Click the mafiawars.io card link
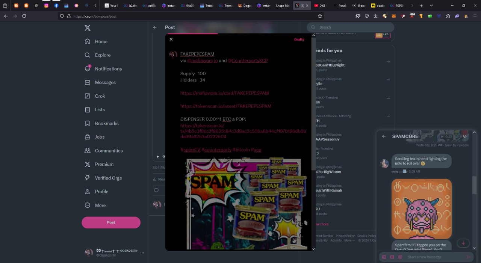Image resolution: width=481 pixels, height=263 pixels. tap(224, 93)
